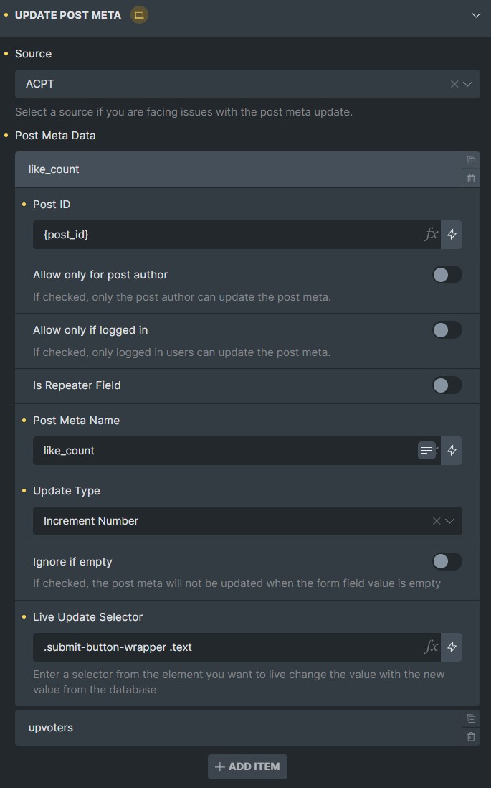Open lightning icon for Live Update Selector
The width and height of the screenshot is (491, 788).
(x=452, y=647)
